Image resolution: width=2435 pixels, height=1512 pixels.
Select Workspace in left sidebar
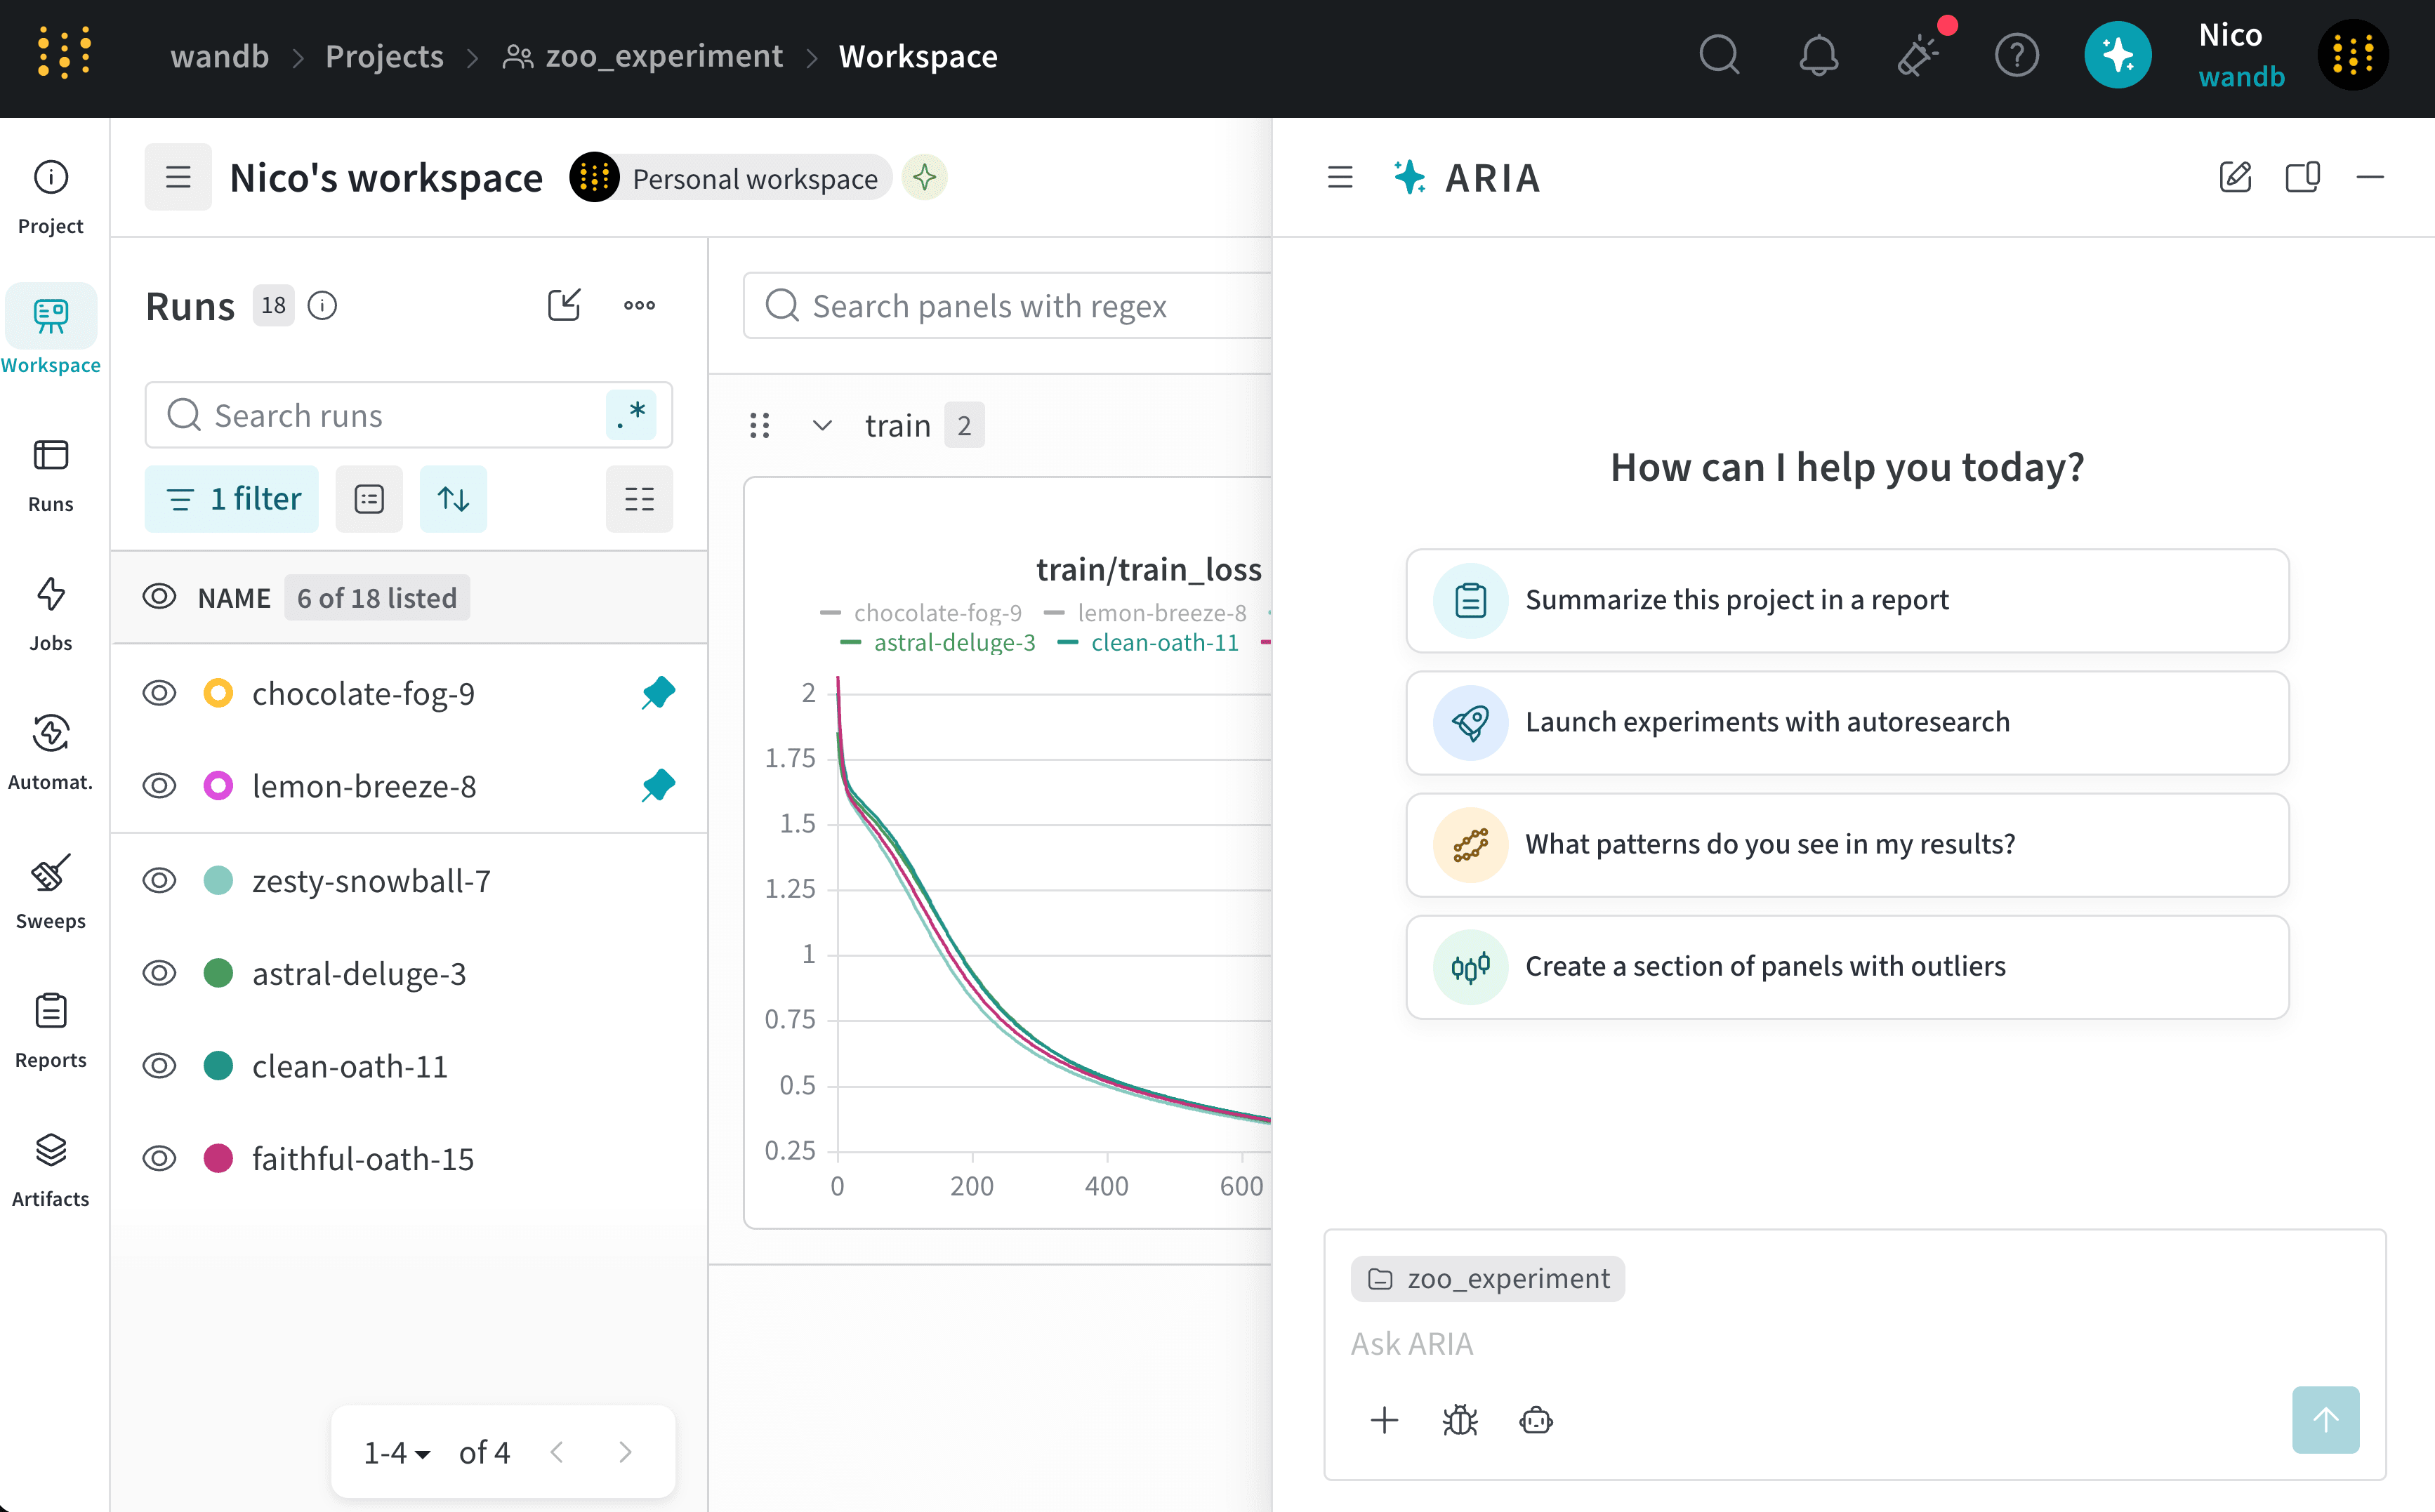coord(51,331)
